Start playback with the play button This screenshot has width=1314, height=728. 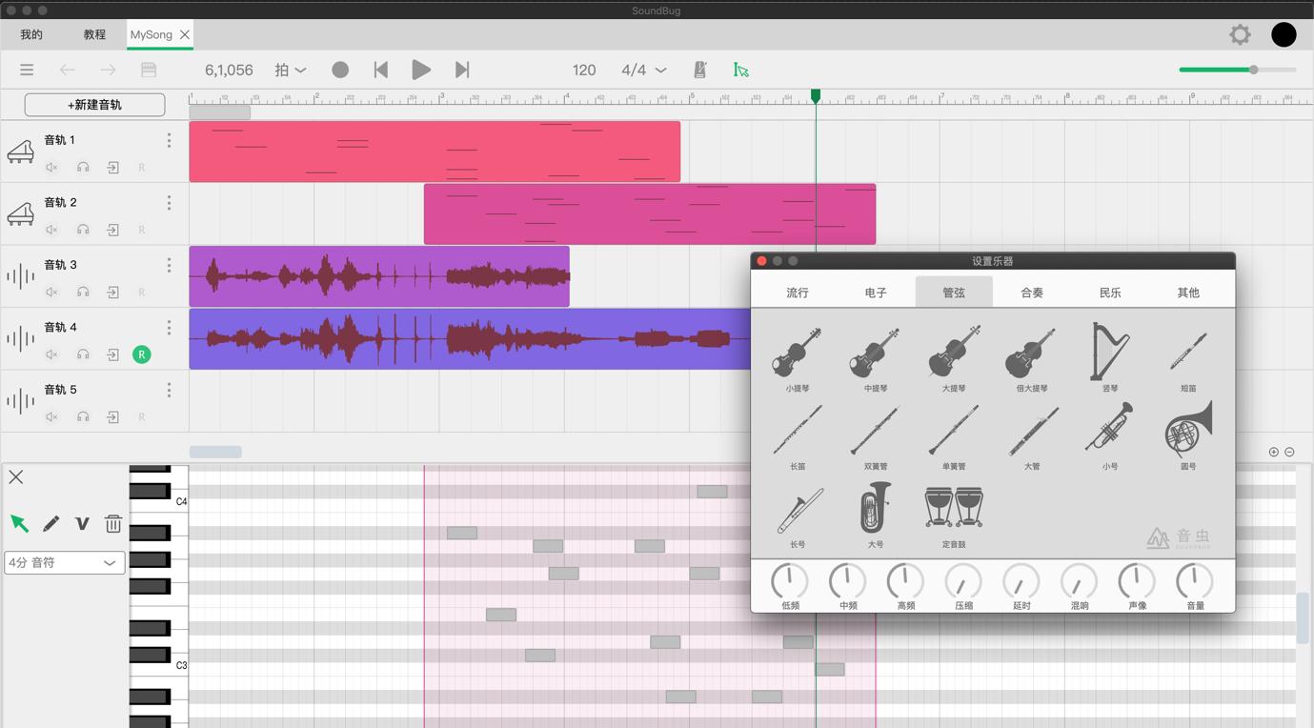pos(420,70)
